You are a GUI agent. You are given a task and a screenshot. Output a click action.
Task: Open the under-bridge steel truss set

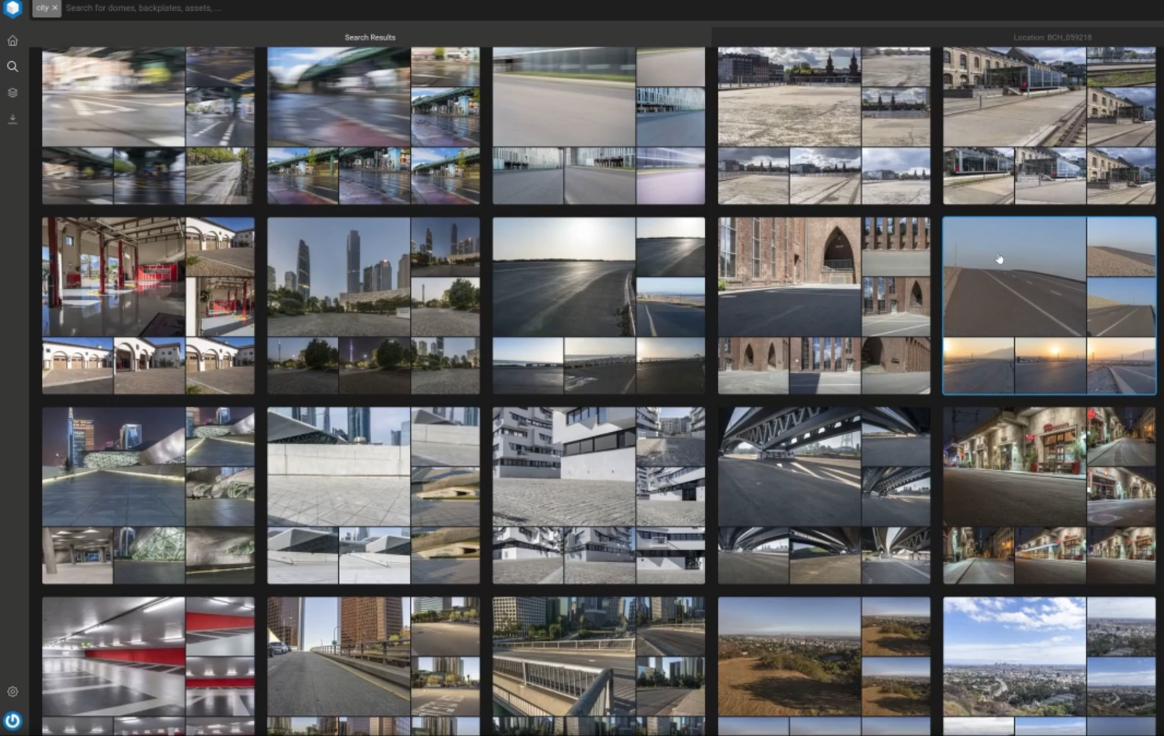click(823, 495)
